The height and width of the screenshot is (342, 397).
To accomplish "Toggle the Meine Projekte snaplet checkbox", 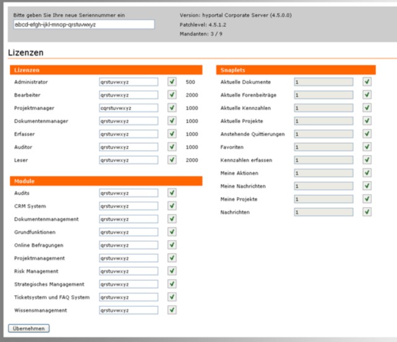I will tap(367, 199).
